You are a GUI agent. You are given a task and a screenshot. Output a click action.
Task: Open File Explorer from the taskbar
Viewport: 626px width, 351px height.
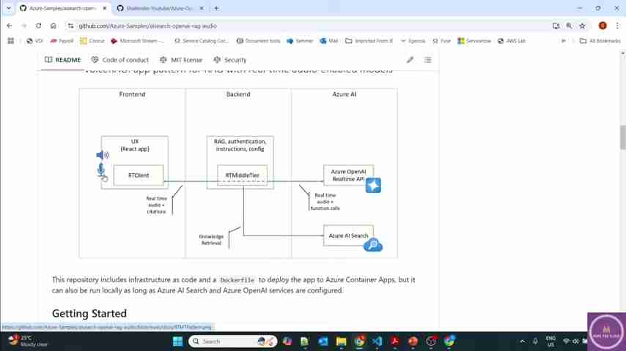point(341,341)
